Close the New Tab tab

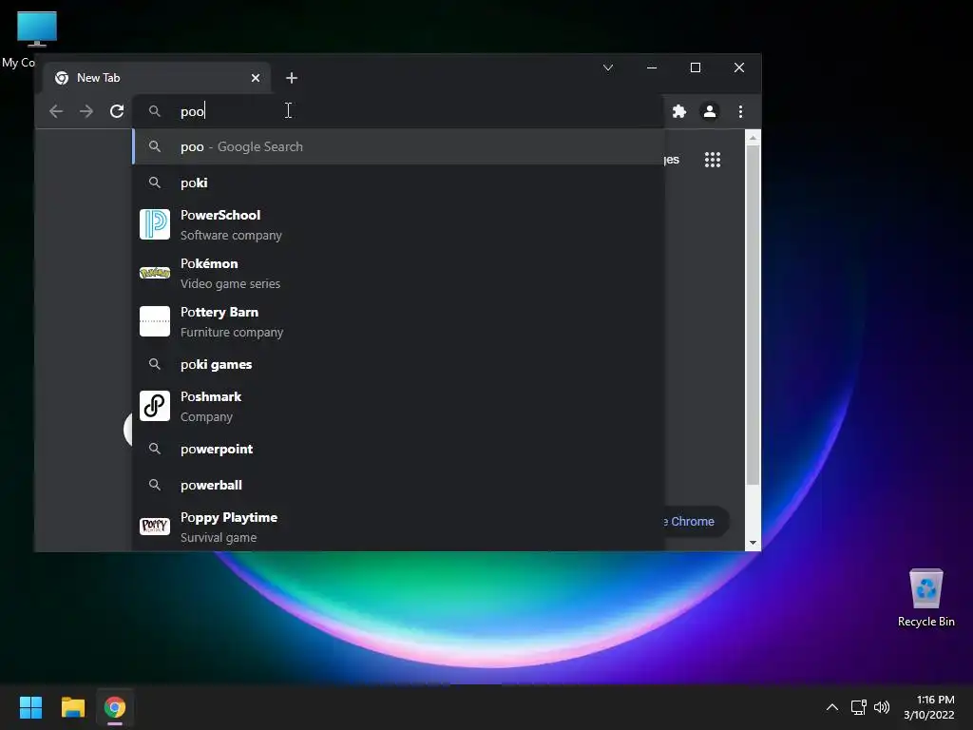[x=256, y=78]
